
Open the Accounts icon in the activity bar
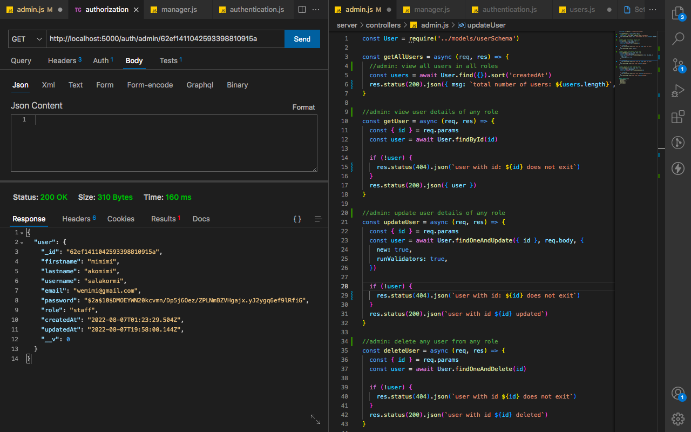click(x=678, y=393)
